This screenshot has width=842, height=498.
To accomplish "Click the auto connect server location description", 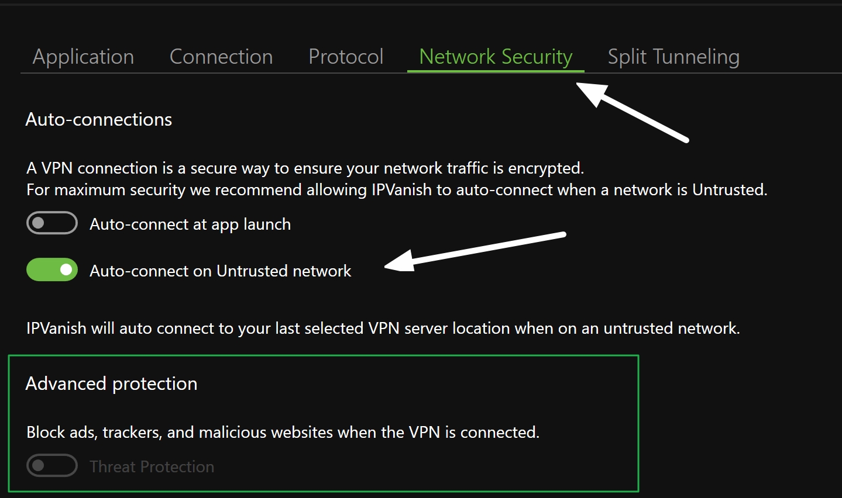I will click(x=382, y=328).
